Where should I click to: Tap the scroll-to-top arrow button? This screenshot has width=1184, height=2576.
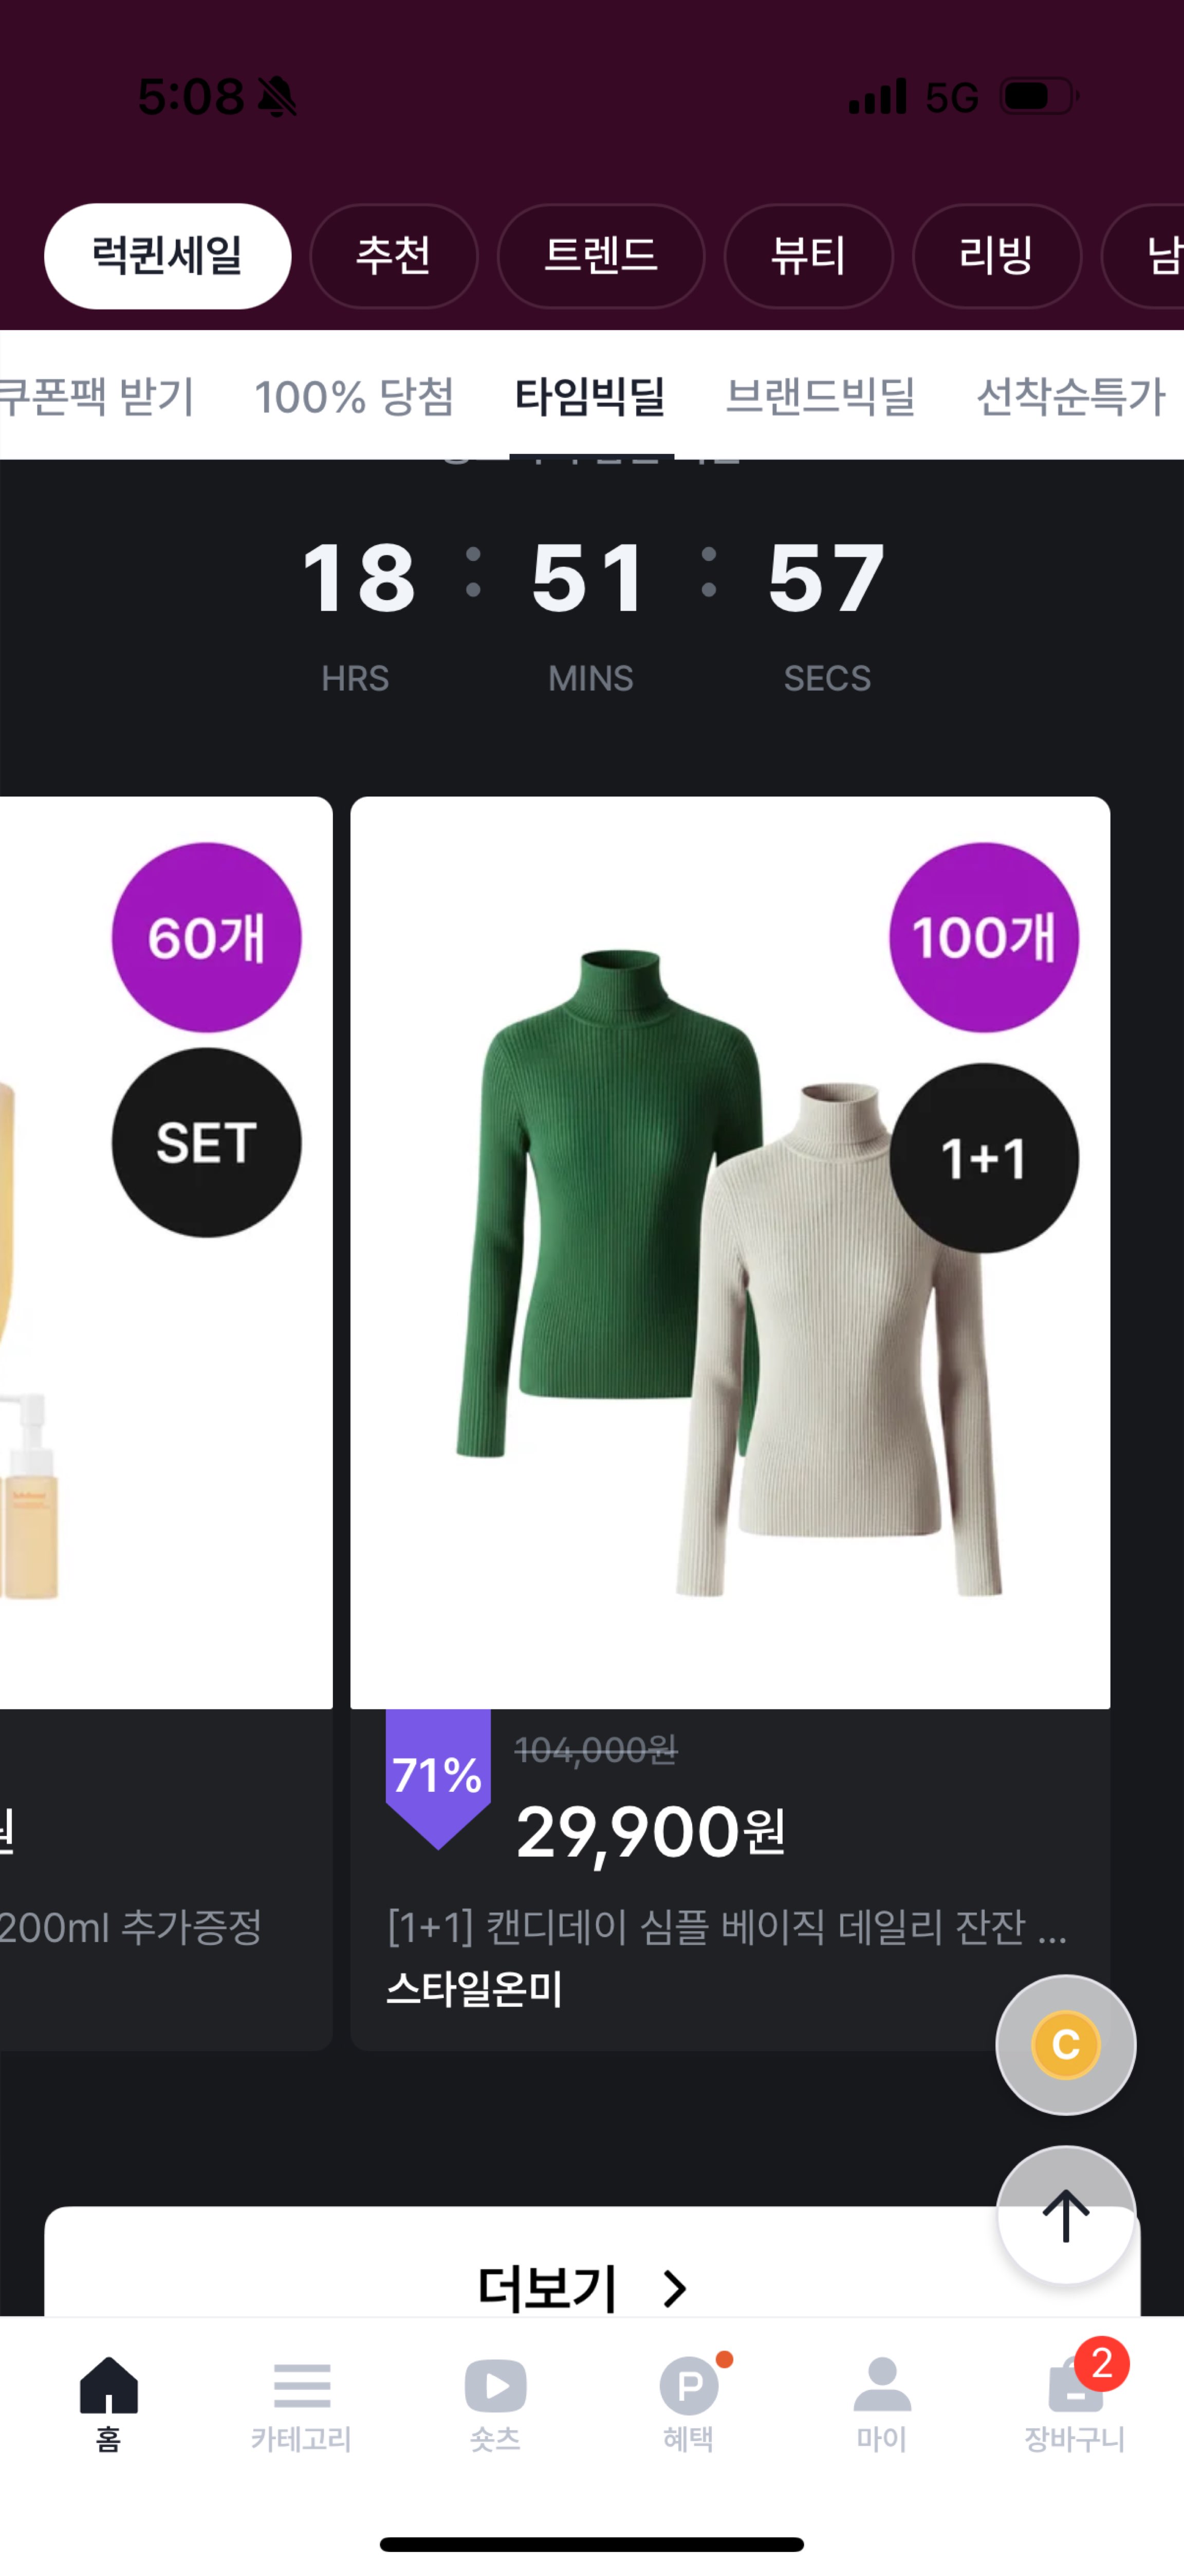pos(1065,2215)
